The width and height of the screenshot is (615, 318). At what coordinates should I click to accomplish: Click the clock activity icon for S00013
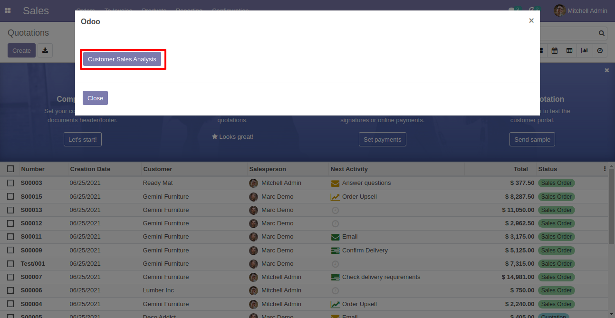click(x=335, y=210)
